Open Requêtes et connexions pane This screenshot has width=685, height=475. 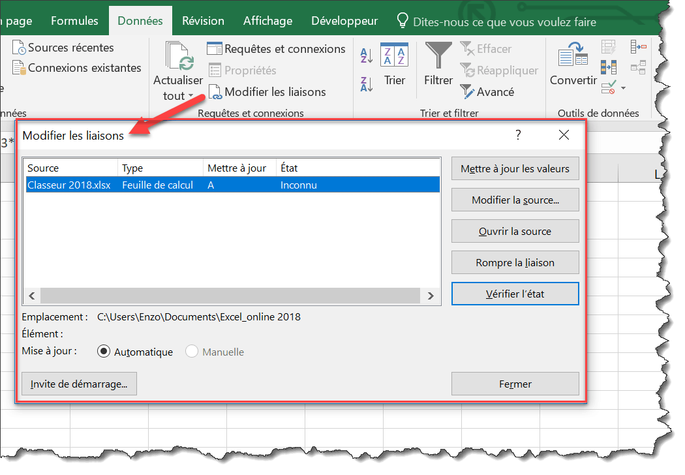point(276,49)
